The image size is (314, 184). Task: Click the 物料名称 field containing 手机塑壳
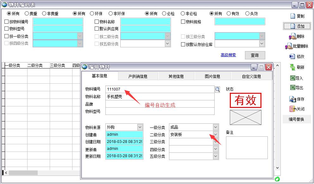[160, 97]
